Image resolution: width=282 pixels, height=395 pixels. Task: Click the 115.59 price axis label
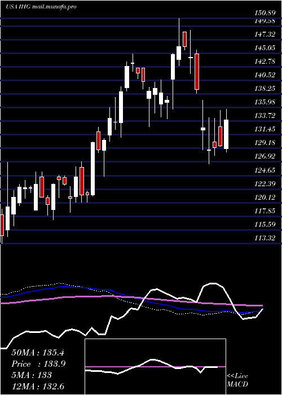pyautogui.click(x=266, y=225)
